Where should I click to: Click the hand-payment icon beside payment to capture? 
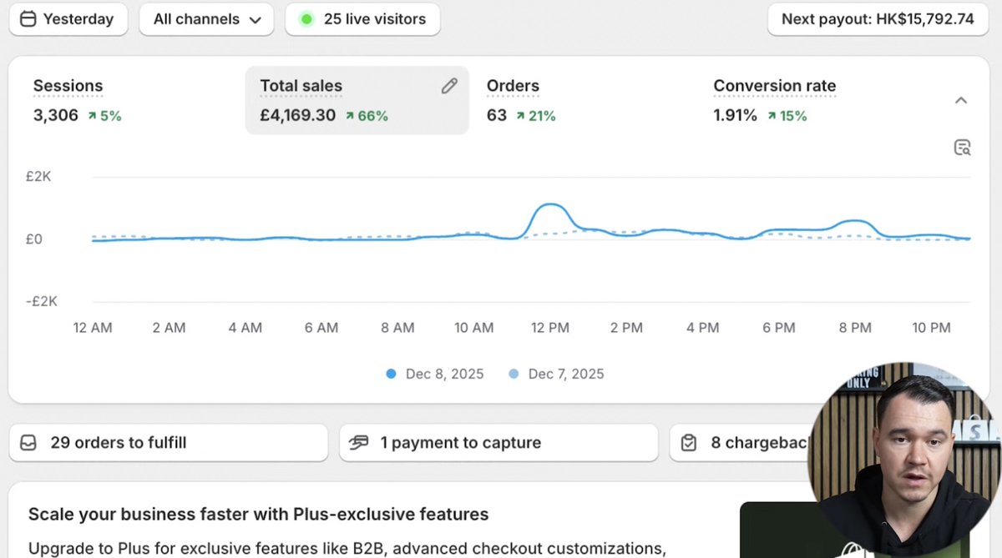tap(359, 442)
